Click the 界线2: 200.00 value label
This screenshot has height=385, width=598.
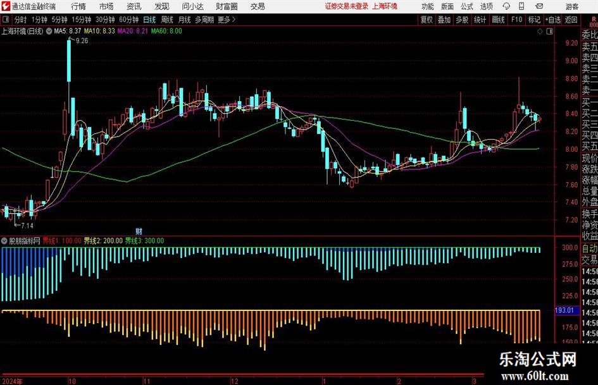point(103,241)
